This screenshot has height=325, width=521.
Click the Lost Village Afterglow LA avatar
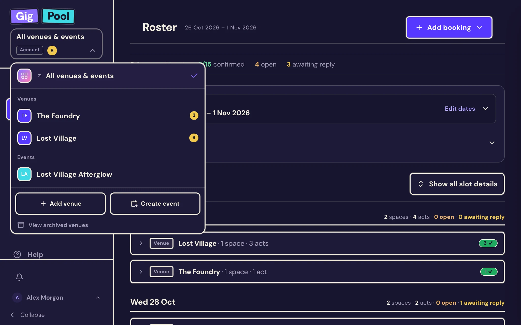pos(24,174)
